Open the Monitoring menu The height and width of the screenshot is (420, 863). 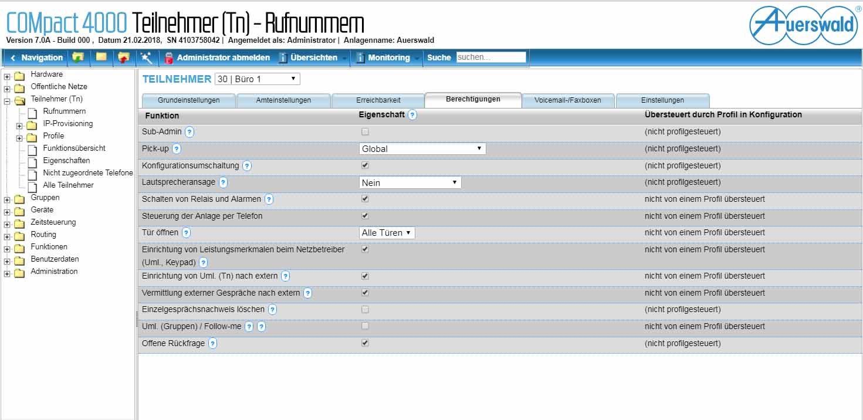click(x=389, y=57)
